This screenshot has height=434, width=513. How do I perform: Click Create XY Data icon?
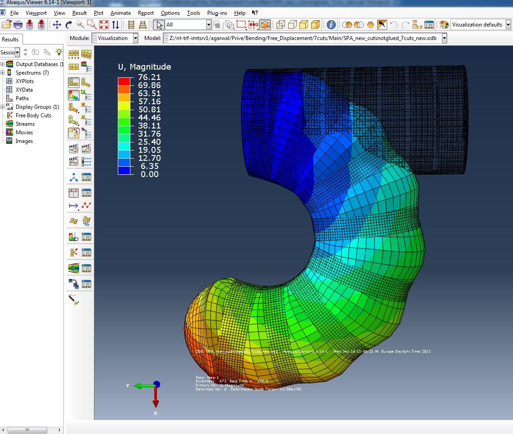click(x=74, y=193)
